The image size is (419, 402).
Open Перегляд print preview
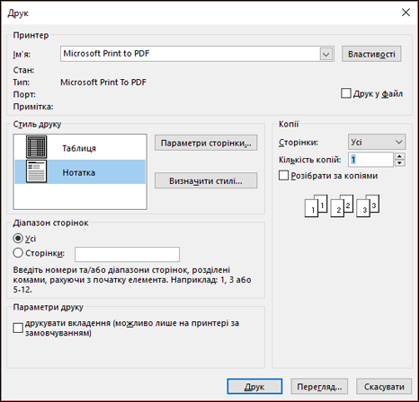pyautogui.click(x=319, y=387)
